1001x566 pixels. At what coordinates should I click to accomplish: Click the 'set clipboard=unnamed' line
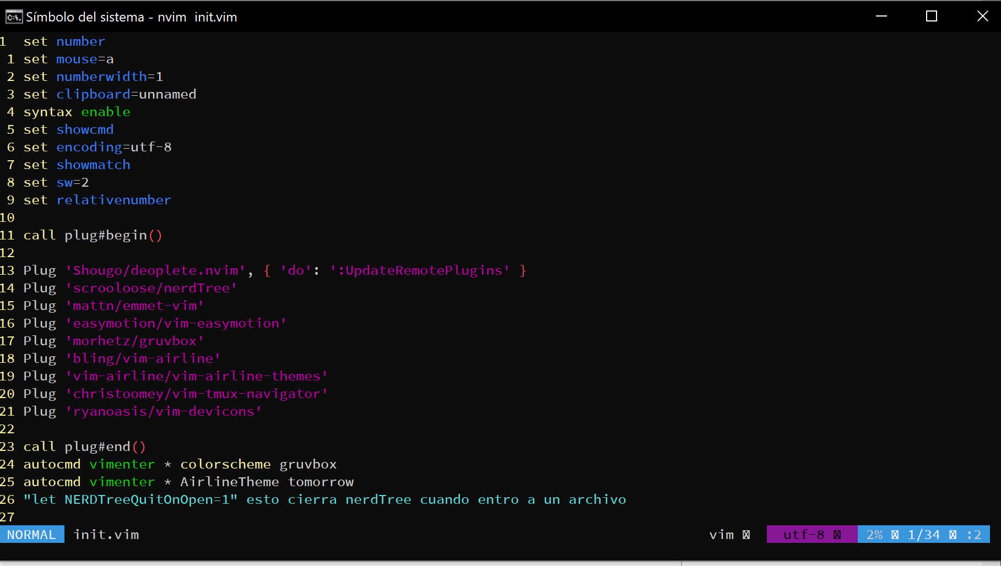[110, 94]
